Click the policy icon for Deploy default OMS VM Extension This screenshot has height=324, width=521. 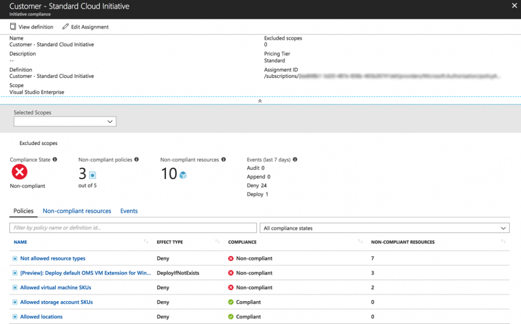[x=15, y=273]
